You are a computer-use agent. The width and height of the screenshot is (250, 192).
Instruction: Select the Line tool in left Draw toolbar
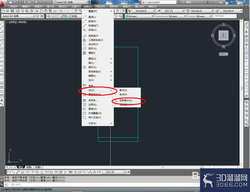2,23
